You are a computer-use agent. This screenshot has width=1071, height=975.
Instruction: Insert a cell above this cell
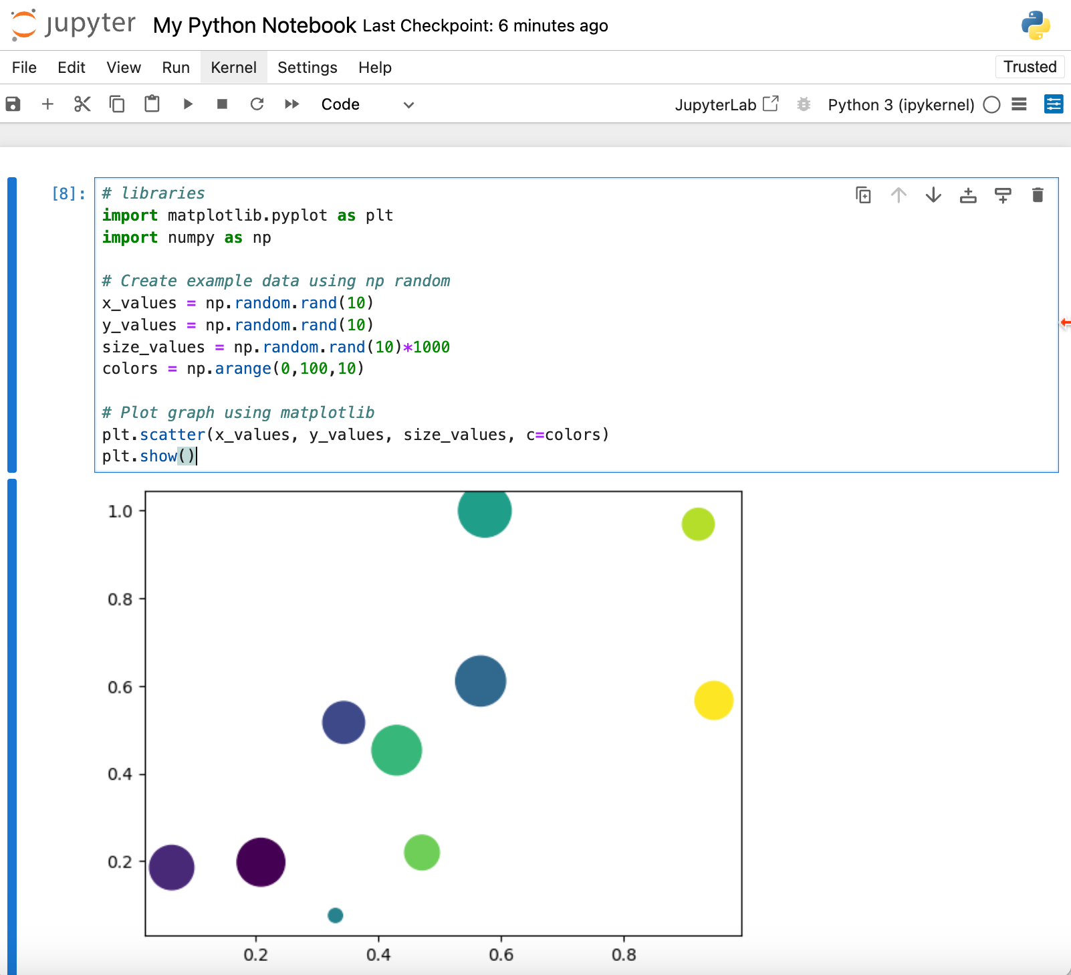[x=968, y=195]
